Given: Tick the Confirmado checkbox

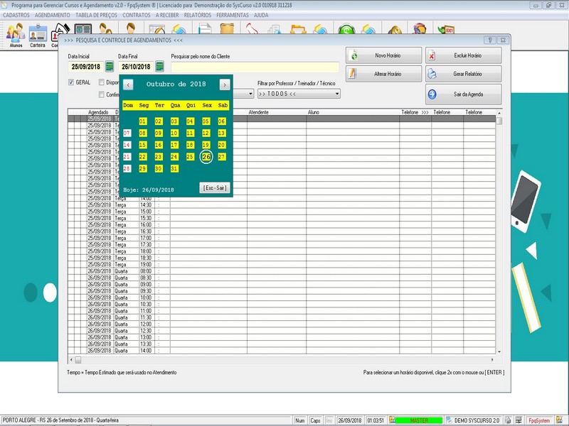Looking at the screenshot, I should click(102, 94).
